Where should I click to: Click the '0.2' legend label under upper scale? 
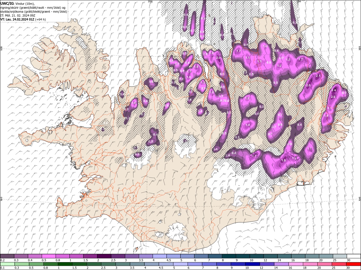click(x=2, y=260)
